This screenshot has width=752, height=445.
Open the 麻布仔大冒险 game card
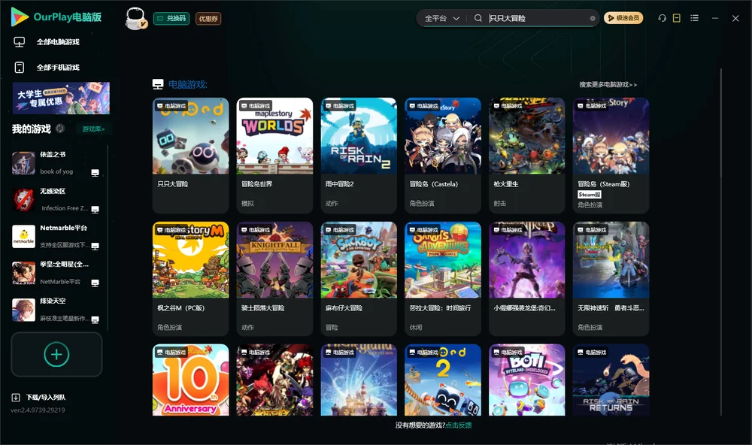tap(359, 279)
